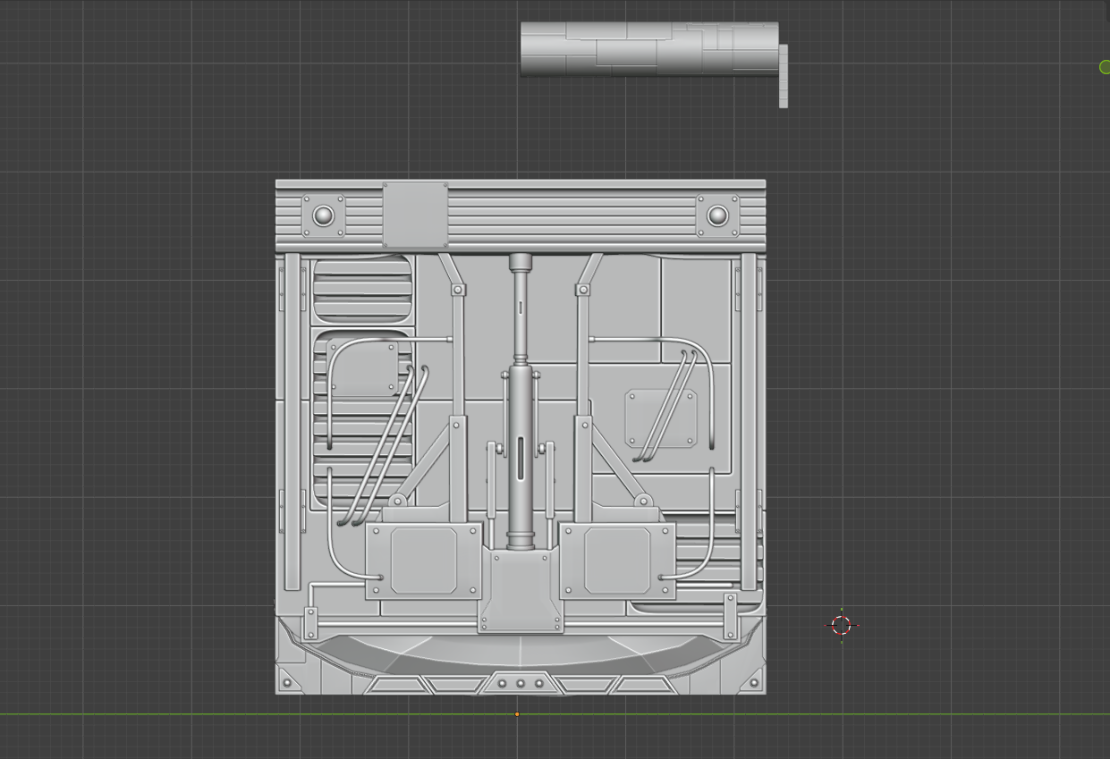
Task: Select the large mechanical wall panel model
Action: 520,437
